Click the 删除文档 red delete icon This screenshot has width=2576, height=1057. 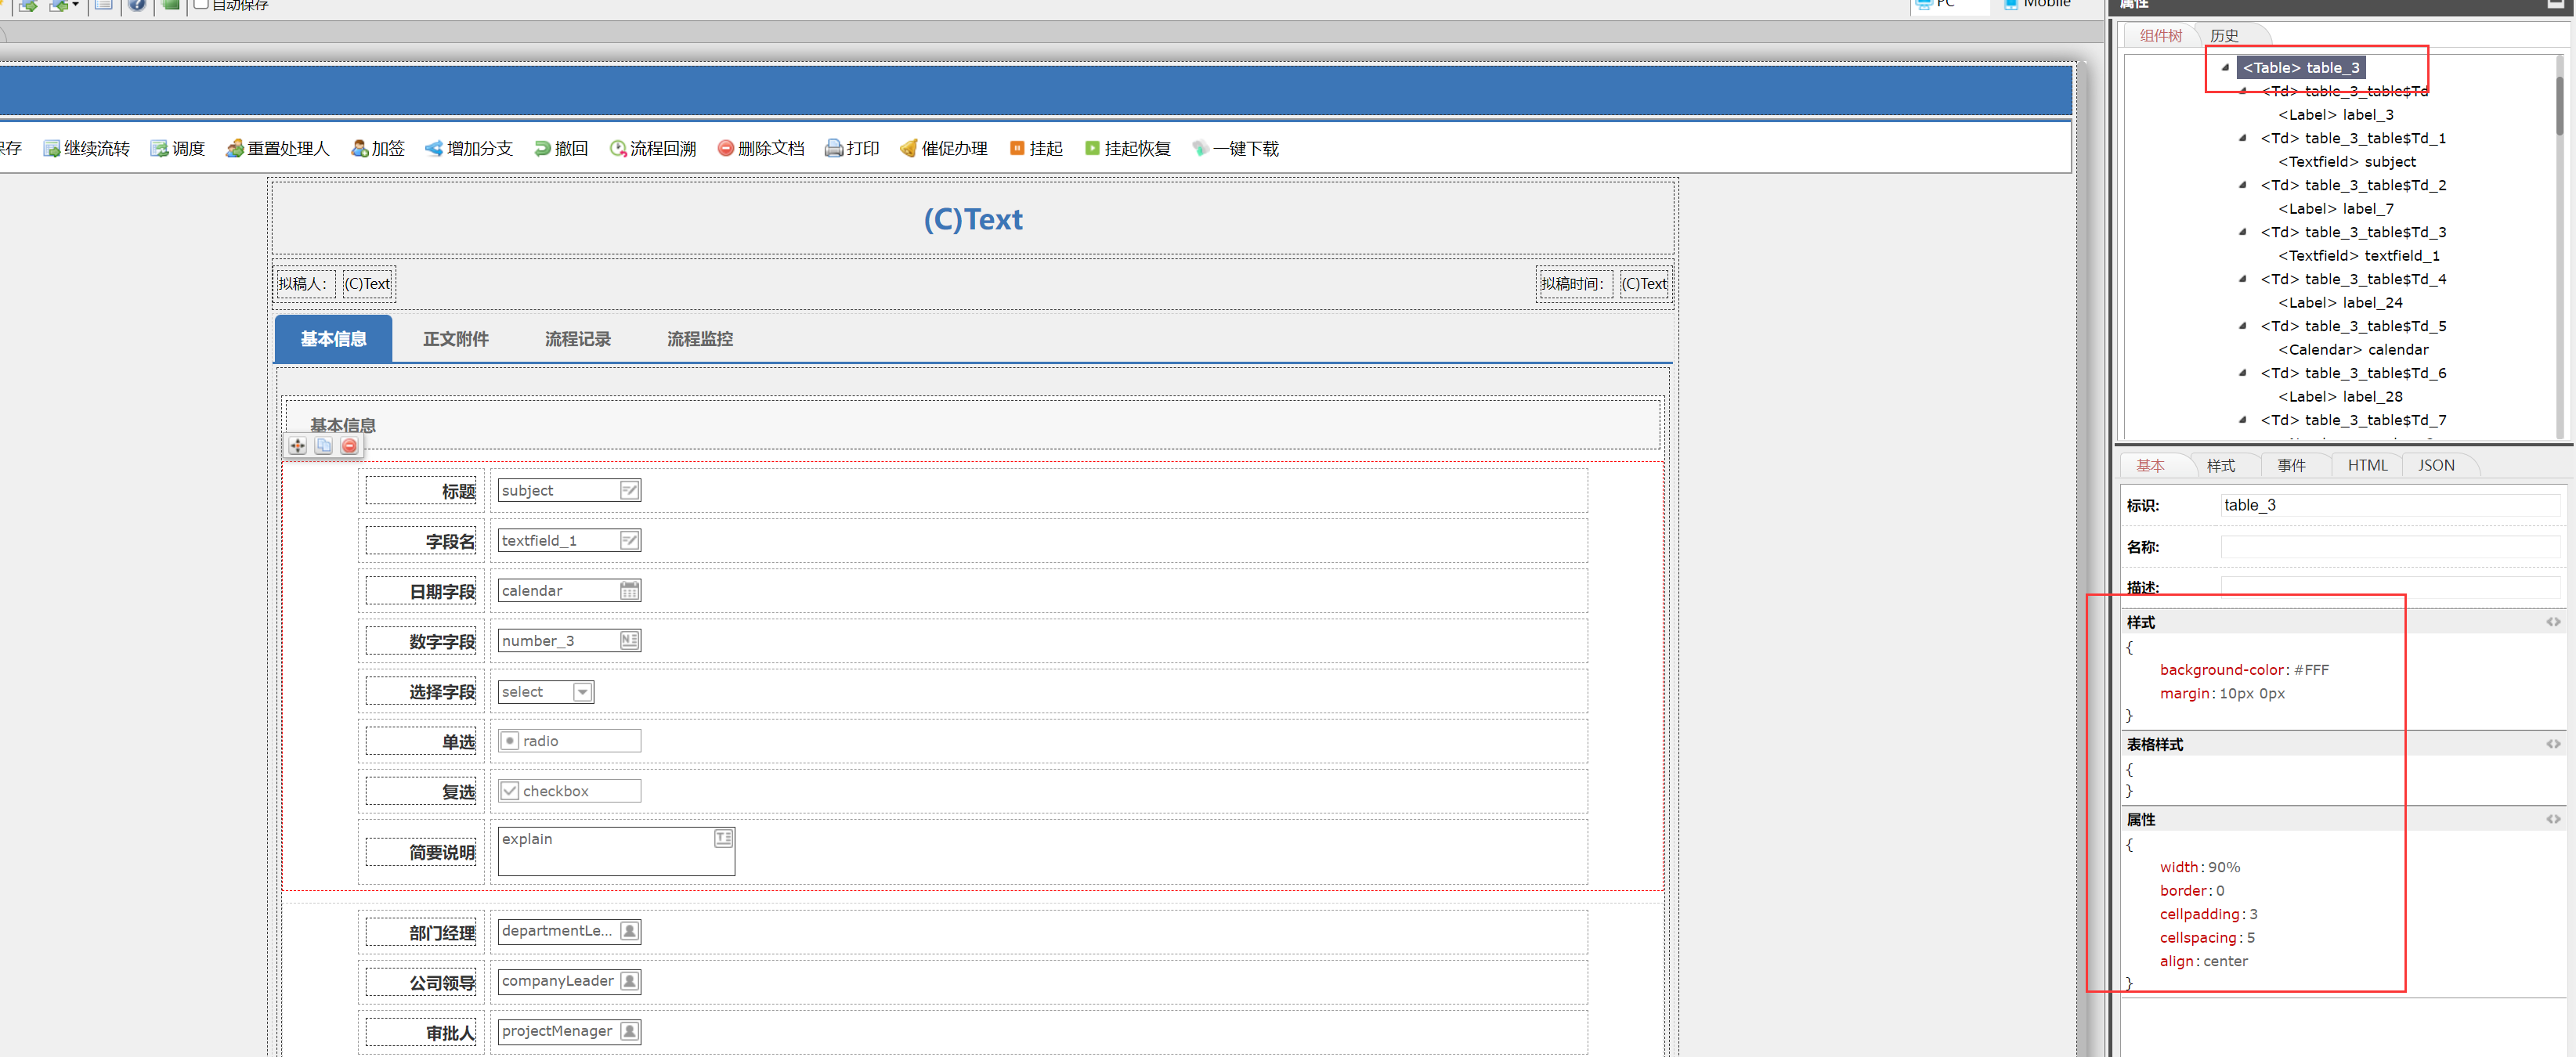pos(726,149)
